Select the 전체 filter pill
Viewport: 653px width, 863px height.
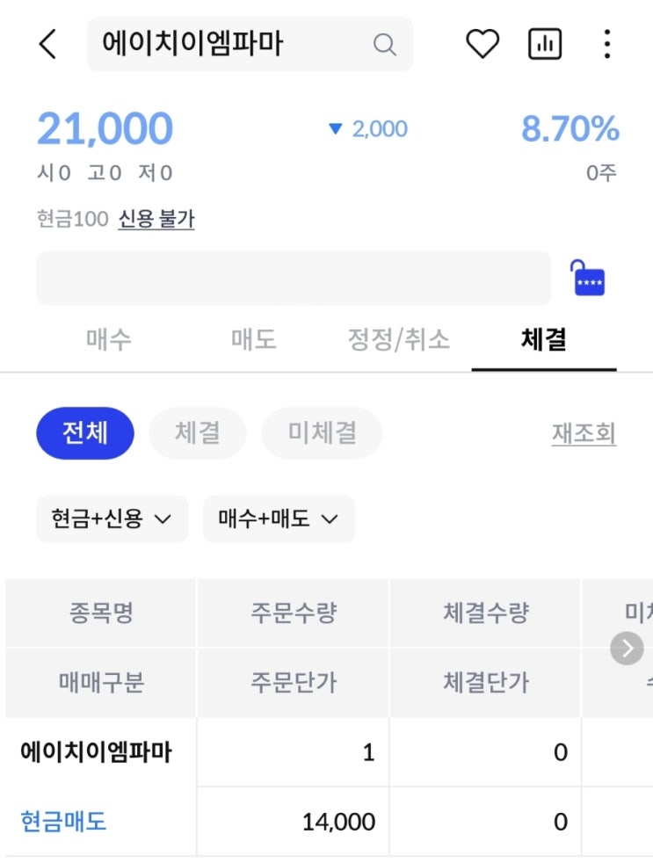pyautogui.click(x=85, y=433)
